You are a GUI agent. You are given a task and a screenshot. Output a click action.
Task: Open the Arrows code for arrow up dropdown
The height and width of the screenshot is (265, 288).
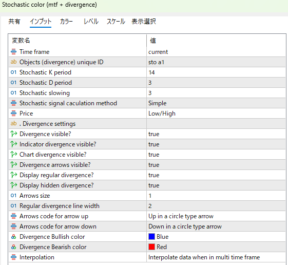[x=216, y=216]
